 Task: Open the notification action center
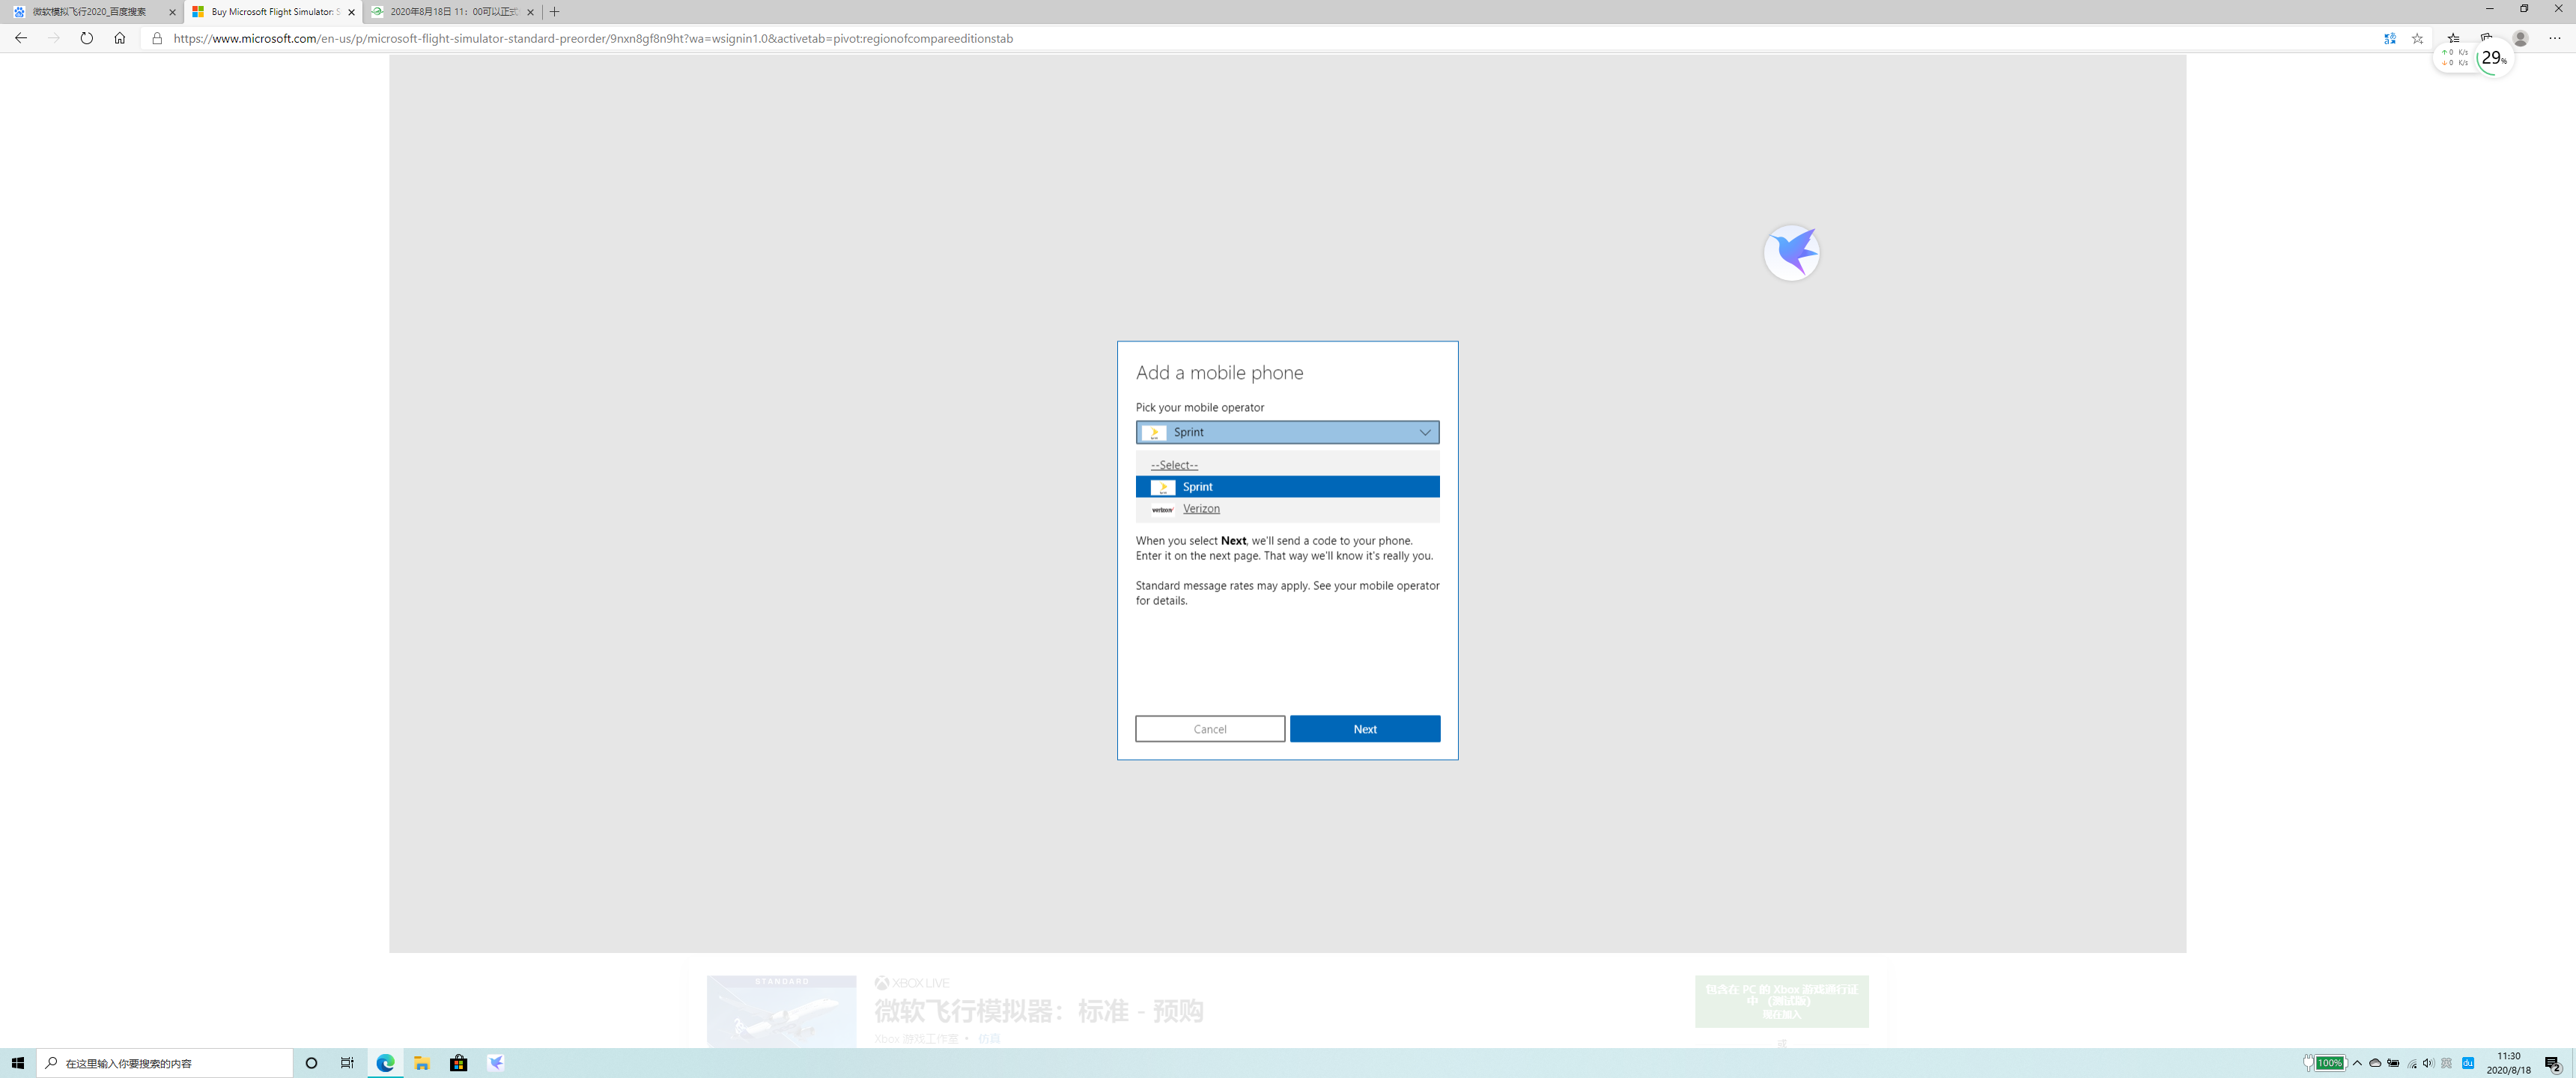2552,1063
